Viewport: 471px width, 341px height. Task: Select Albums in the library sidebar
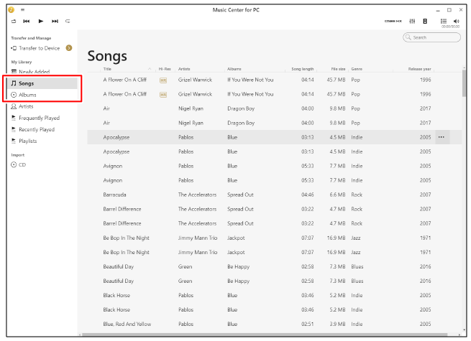[x=27, y=95]
